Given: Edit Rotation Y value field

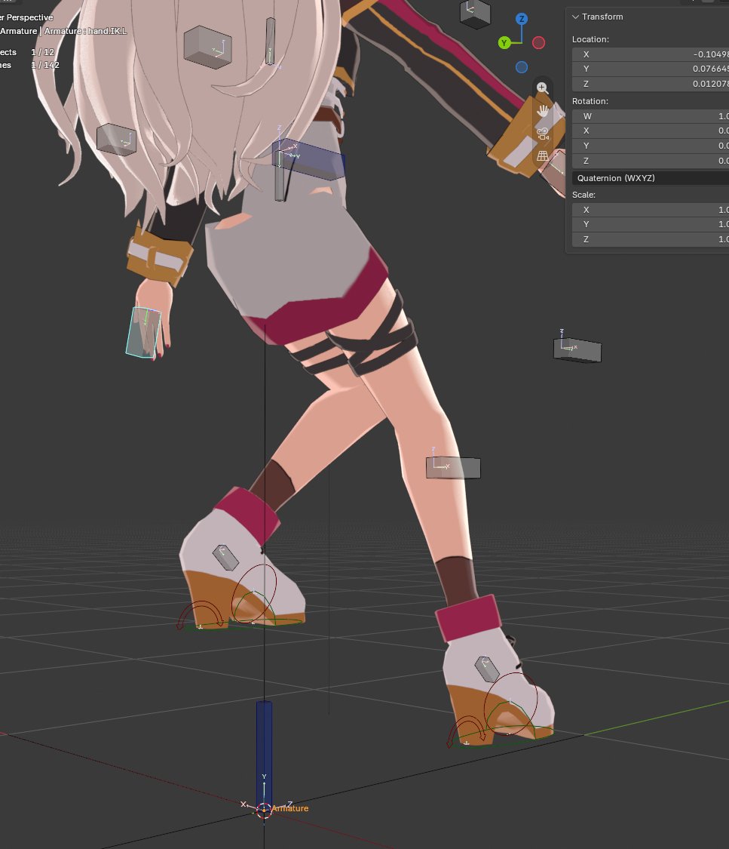Looking at the screenshot, I should click(x=651, y=146).
